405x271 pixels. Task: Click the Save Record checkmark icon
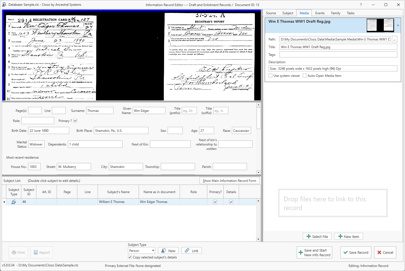[346, 252]
